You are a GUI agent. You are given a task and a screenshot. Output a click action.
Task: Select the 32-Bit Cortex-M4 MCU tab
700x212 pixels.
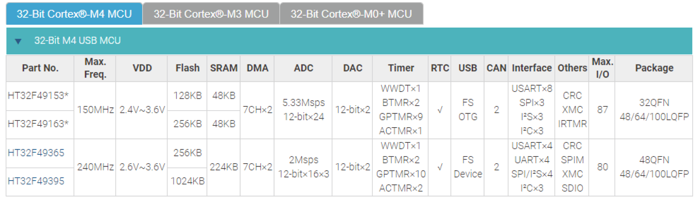click(74, 14)
